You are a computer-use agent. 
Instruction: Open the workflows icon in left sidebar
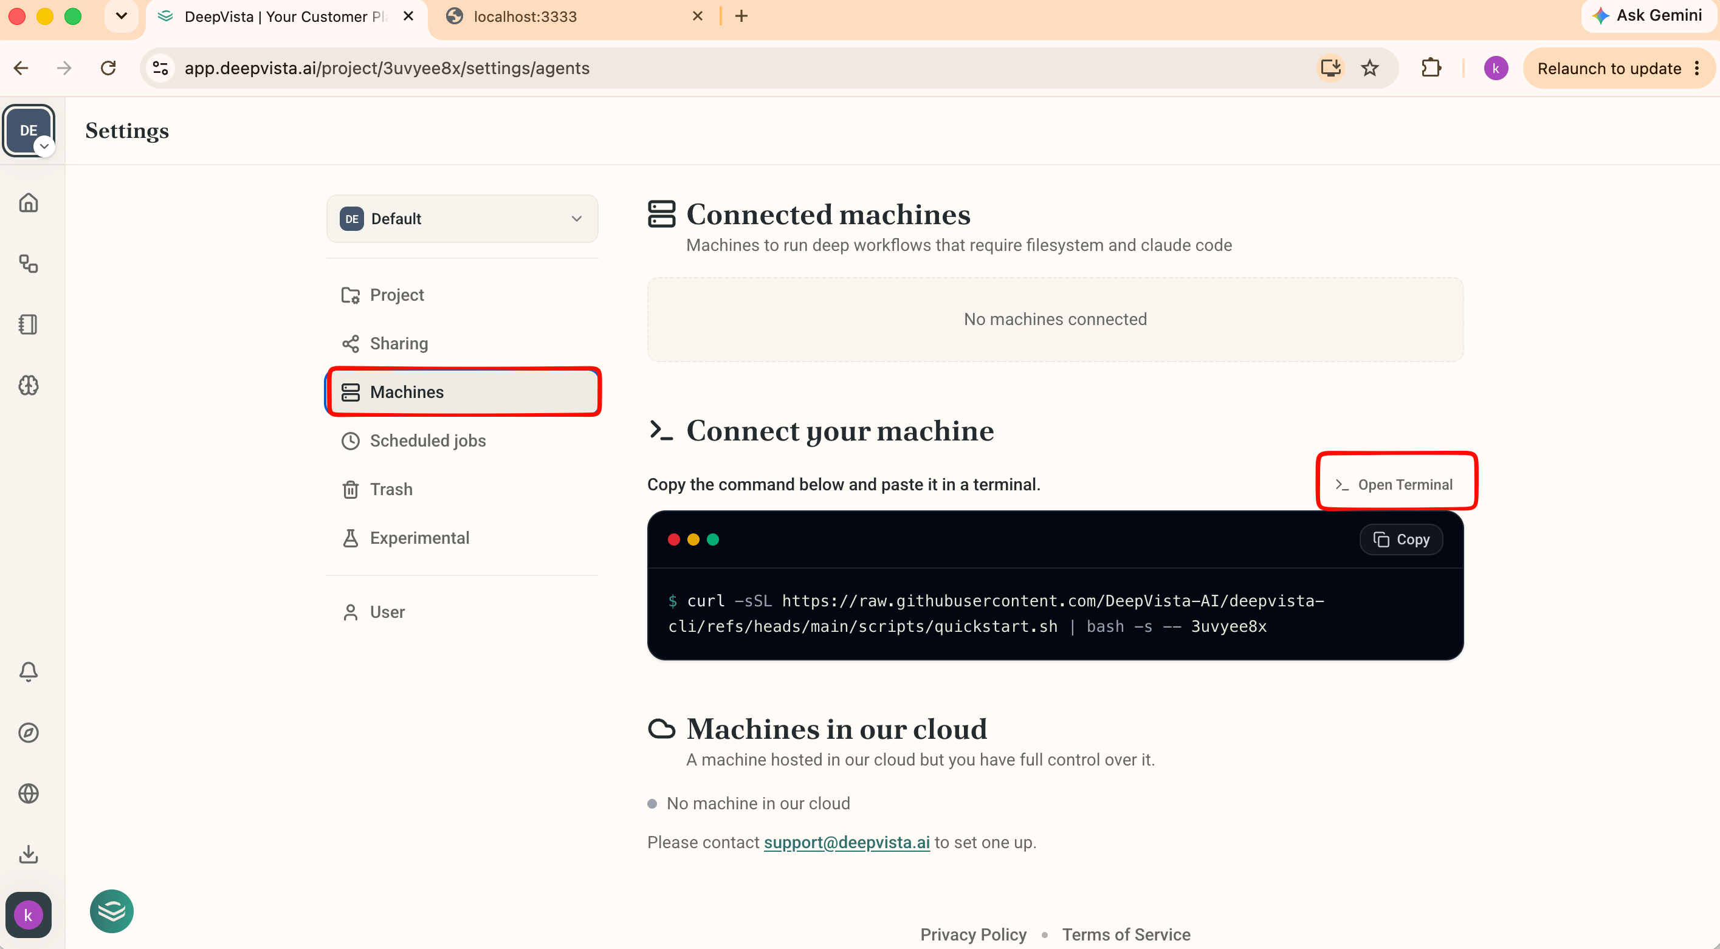tap(28, 264)
